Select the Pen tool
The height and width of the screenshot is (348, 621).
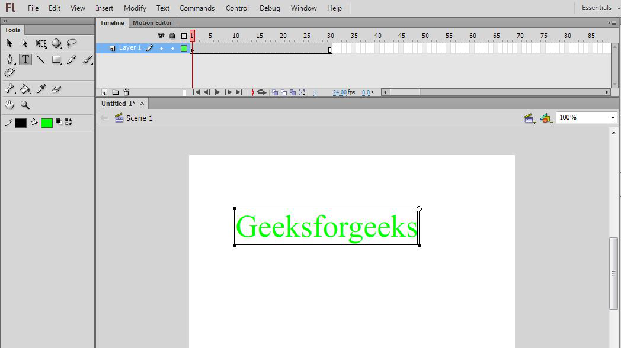10,60
